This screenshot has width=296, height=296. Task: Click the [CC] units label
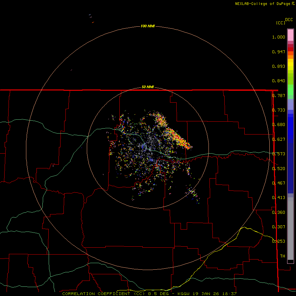281,23
